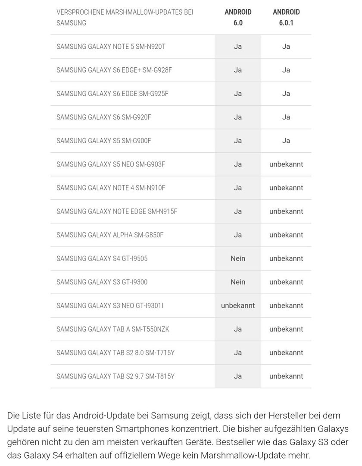
Task: Click Samsung Galaxy S6 Edge SM-G925F entry
Action: [112, 94]
